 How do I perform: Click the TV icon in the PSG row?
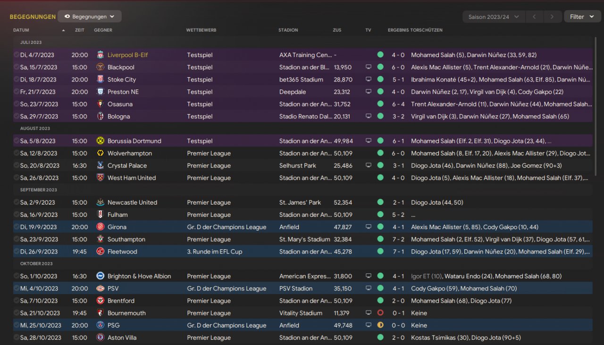(x=369, y=325)
